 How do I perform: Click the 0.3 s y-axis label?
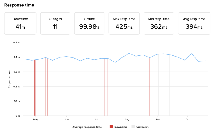(x=16, y=72)
